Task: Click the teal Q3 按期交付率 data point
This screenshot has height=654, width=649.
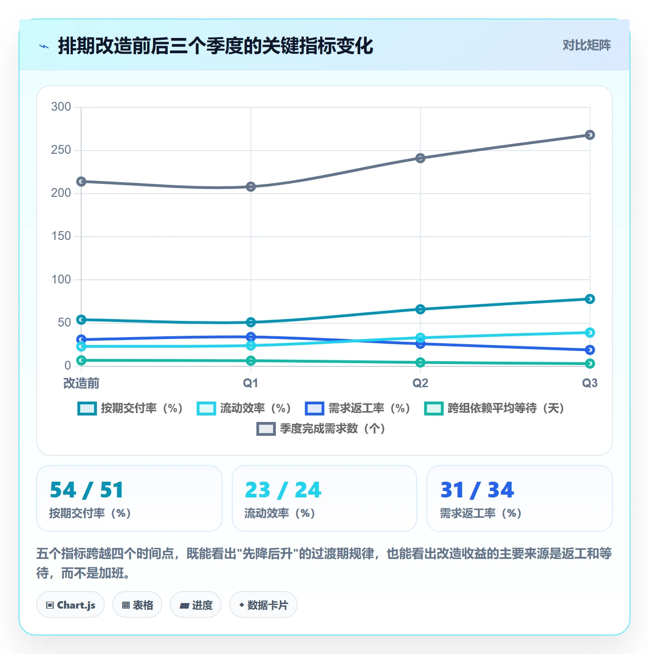Action: point(590,299)
